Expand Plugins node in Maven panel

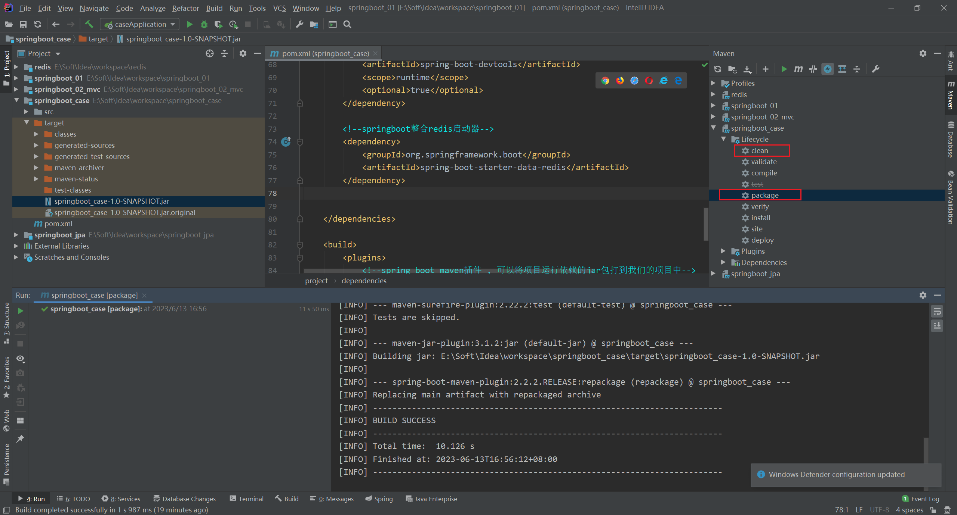click(x=723, y=251)
